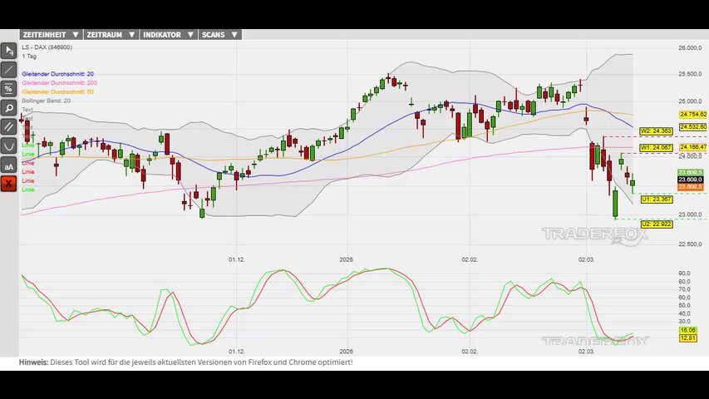
Task: Click the Gleitender Durchschnitt: 50 legend label
Action: (57, 91)
